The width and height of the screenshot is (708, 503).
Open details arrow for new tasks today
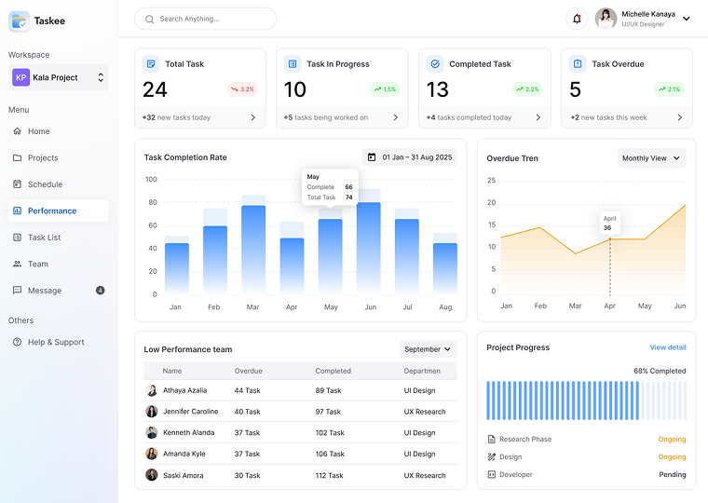point(252,117)
